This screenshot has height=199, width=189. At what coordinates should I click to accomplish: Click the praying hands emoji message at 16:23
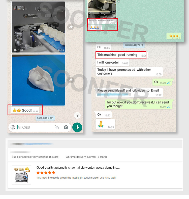[x=105, y=124]
